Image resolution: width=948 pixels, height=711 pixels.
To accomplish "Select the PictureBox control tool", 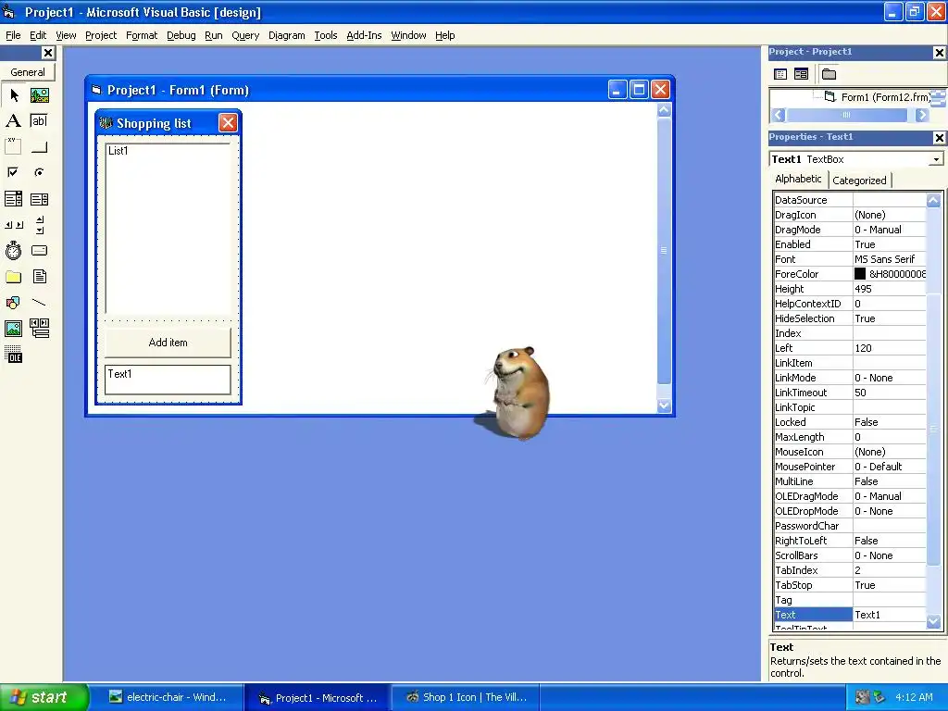I will click(39, 95).
